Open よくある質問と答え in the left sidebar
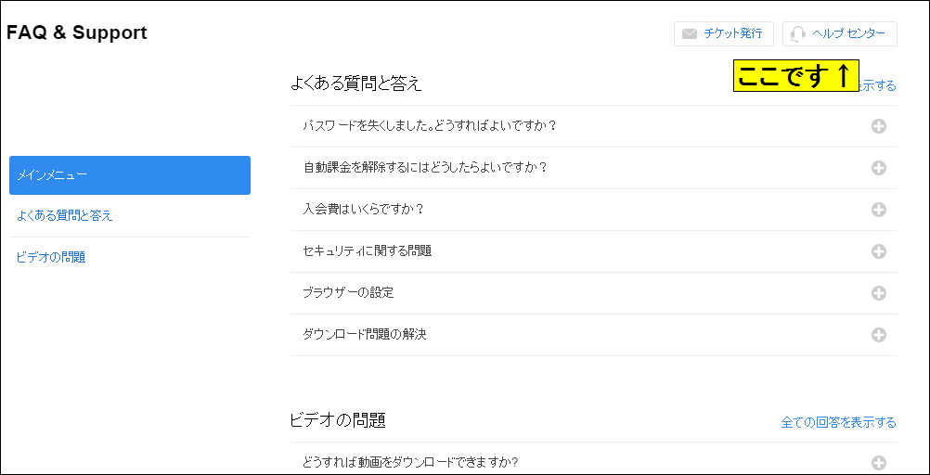The width and height of the screenshot is (930, 475). click(x=65, y=215)
